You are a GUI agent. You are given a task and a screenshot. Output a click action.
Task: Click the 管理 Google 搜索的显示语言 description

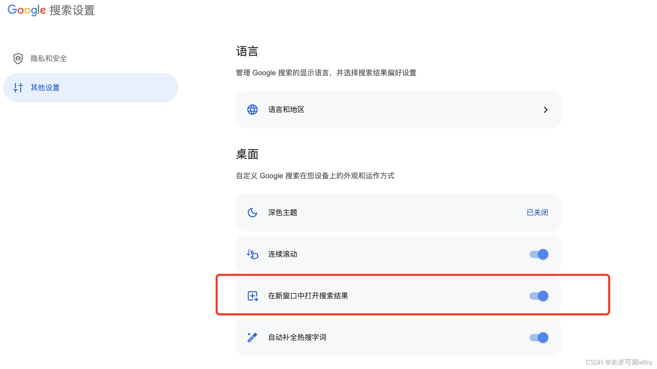[326, 73]
